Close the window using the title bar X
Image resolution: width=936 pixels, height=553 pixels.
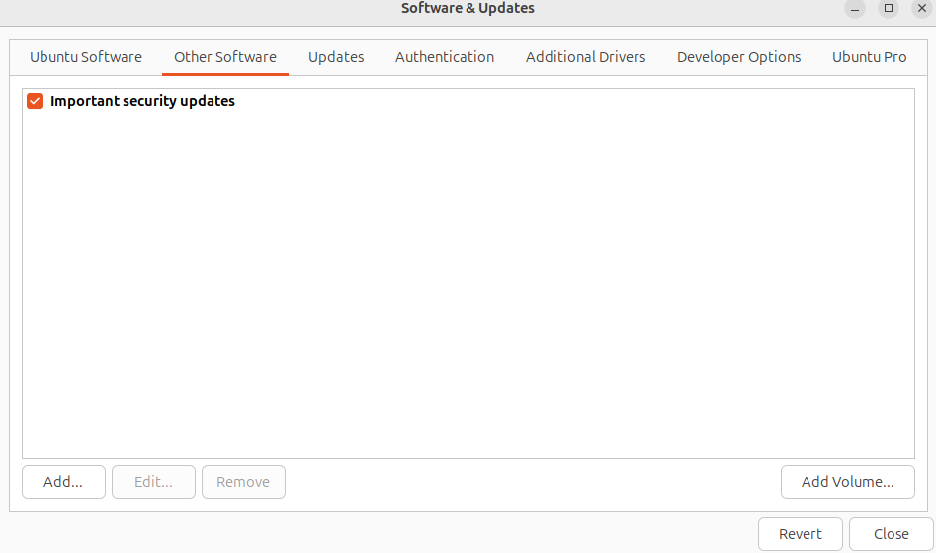pos(921,9)
